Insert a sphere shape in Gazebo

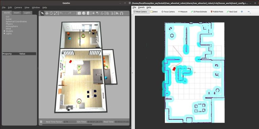click(84, 13)
